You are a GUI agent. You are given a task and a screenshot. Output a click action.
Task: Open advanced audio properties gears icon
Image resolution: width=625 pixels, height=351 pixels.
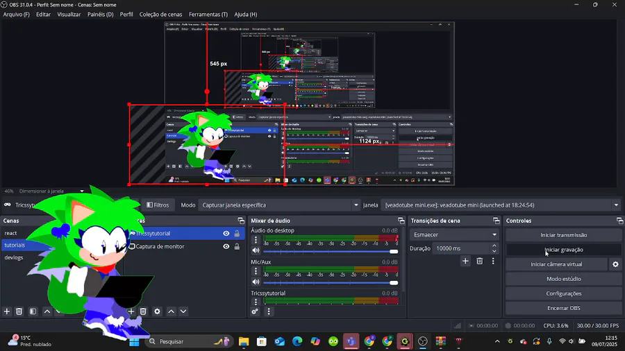tap(255, 311)
